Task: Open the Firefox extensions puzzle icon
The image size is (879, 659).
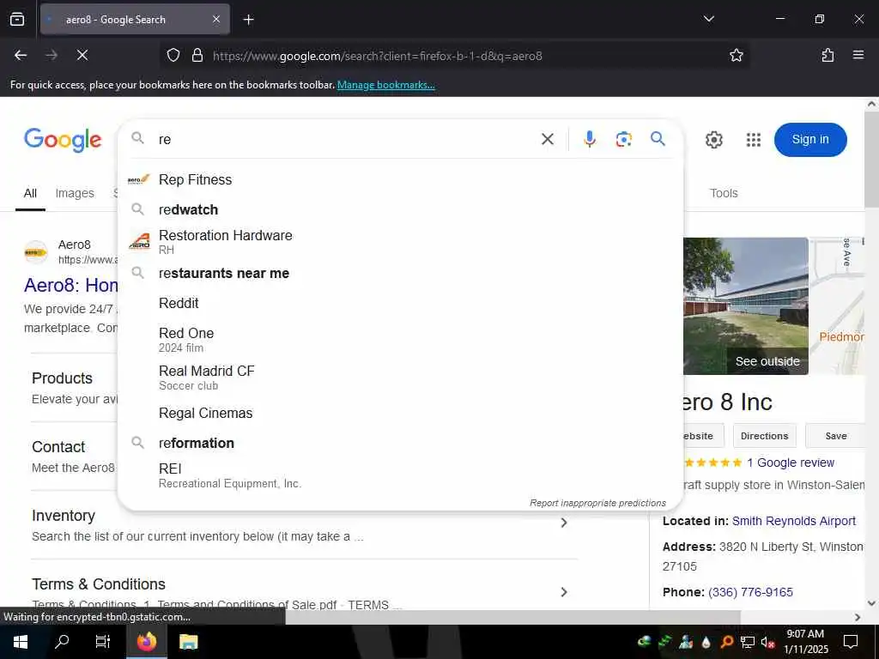Action: tap(827, 55)
